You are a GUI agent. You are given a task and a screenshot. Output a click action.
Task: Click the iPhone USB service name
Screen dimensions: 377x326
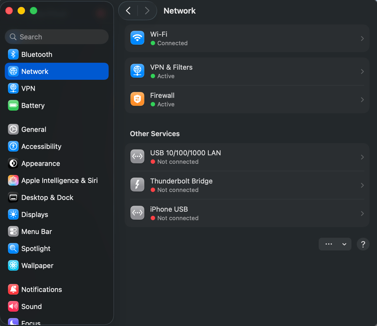(169, 209)
